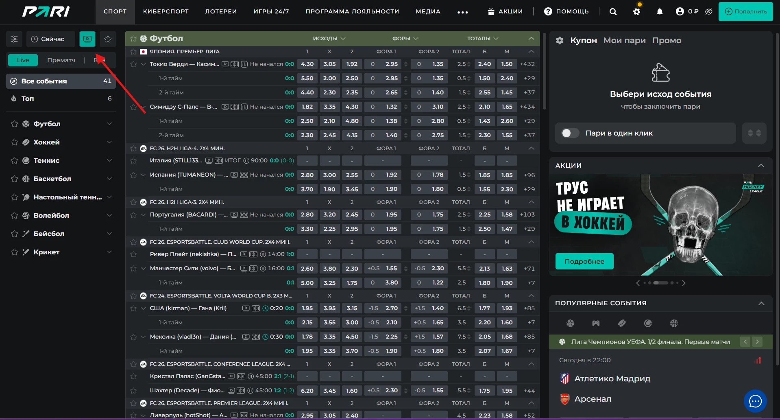Select the Сейчас time filter

[51, 39]
